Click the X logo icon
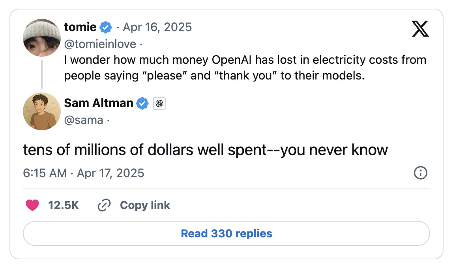Image resolution: width=453 pixels, height=270 pixels. pyautogui.click(x=420, y=29)
